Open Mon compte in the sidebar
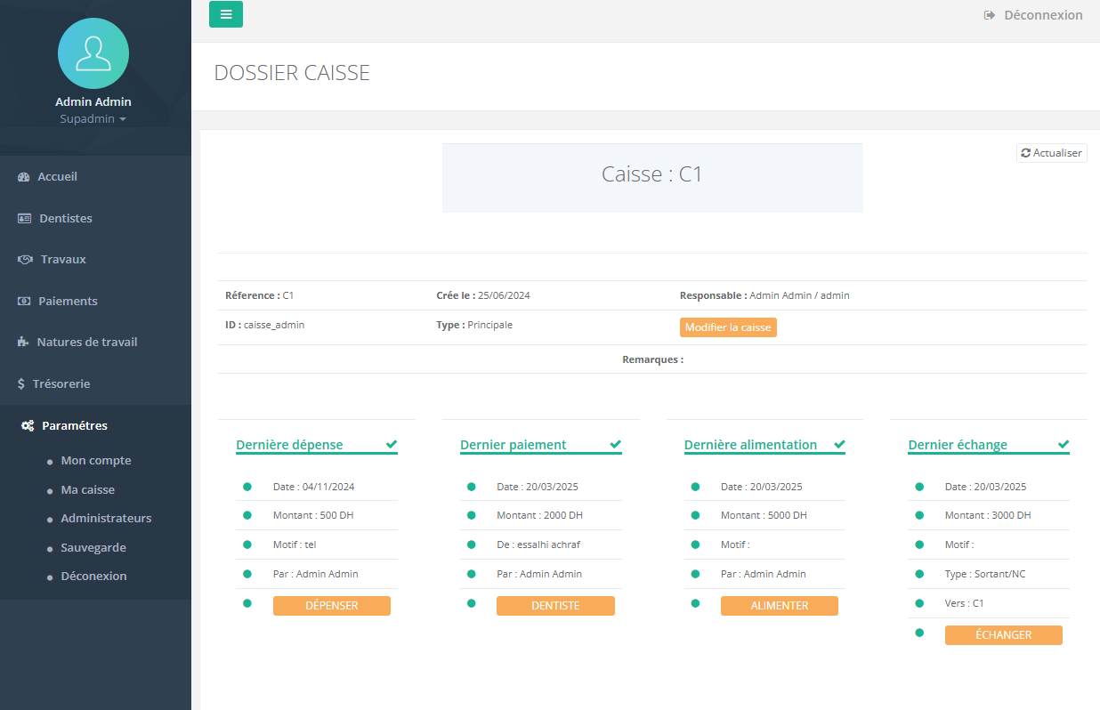The height and width of the screenshot is (710, 1100). [x=96, y=461]
